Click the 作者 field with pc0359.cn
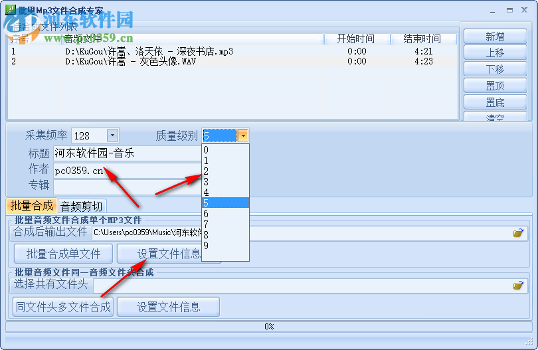This screenshot has width=538, height=350. 128,171
